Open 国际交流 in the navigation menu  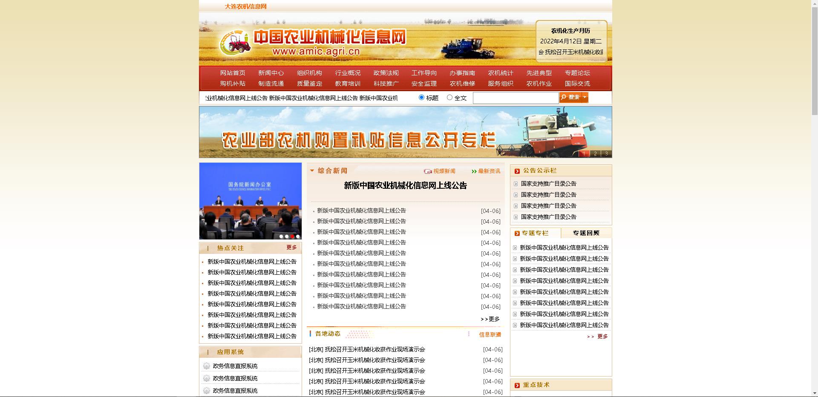(x=577, y=83)
